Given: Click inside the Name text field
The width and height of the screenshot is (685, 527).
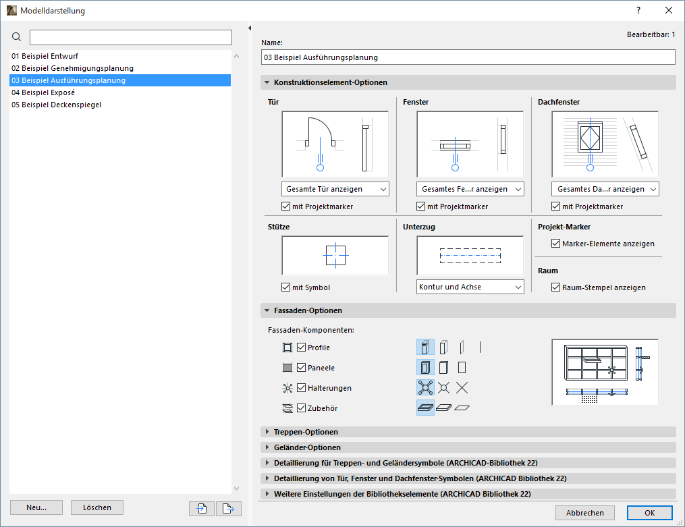Looking at the screenshot, I should 468,57.
